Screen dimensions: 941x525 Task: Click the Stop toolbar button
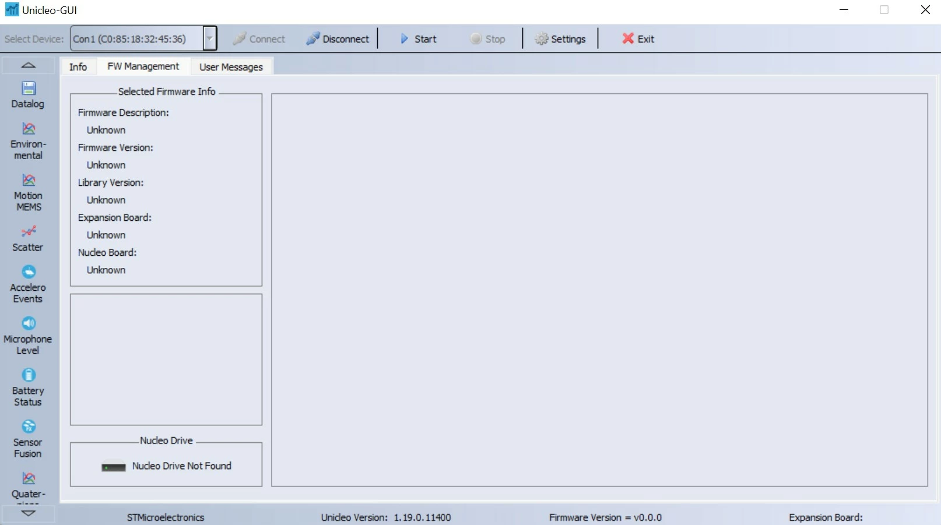coord(488,39)
